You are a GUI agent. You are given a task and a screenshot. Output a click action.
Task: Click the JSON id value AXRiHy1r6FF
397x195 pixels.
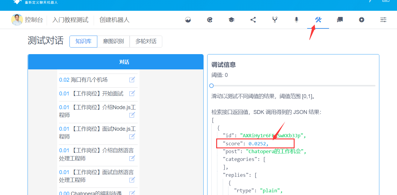272,136
